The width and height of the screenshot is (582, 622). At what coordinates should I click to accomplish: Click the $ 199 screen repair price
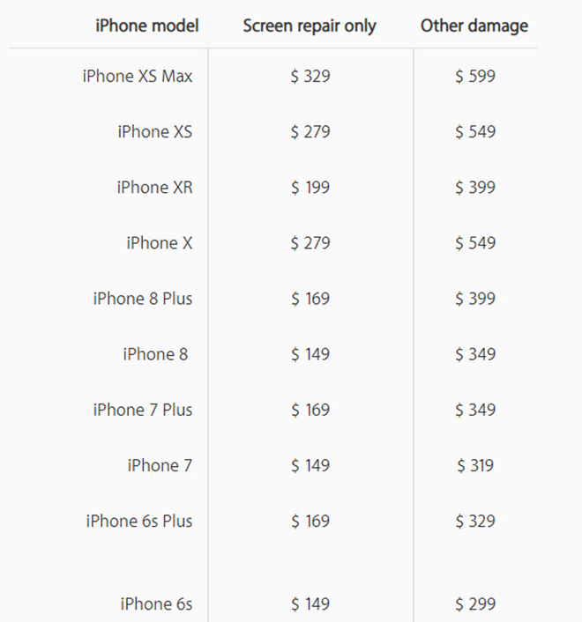[310, 187]
